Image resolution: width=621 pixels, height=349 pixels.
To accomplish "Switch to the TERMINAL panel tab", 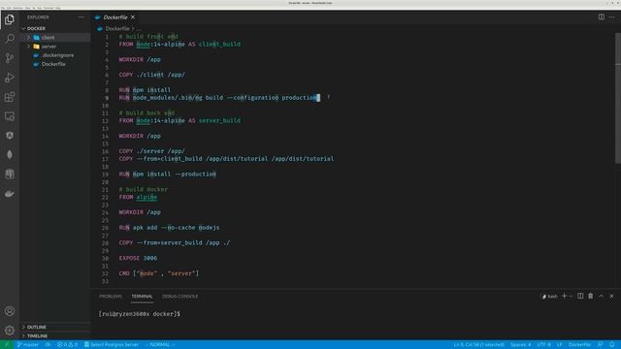I will (142, 297).
